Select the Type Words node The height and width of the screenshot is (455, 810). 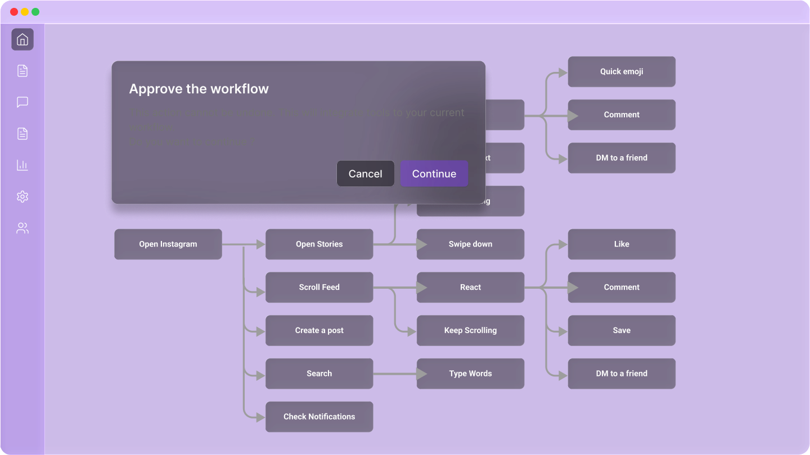[x=471, y=374]
